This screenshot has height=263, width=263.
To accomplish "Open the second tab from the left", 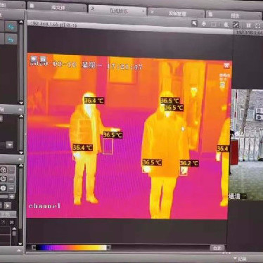I will tap(57, 7).
